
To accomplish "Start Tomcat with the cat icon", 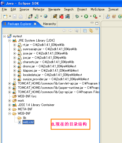I will (x=55, y=16).
